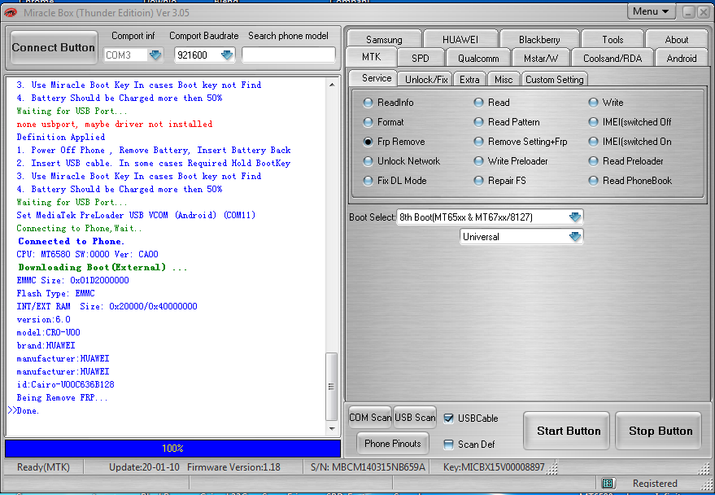
Task: Click the "Connected to Phone." log line
Action: (71, 241)
